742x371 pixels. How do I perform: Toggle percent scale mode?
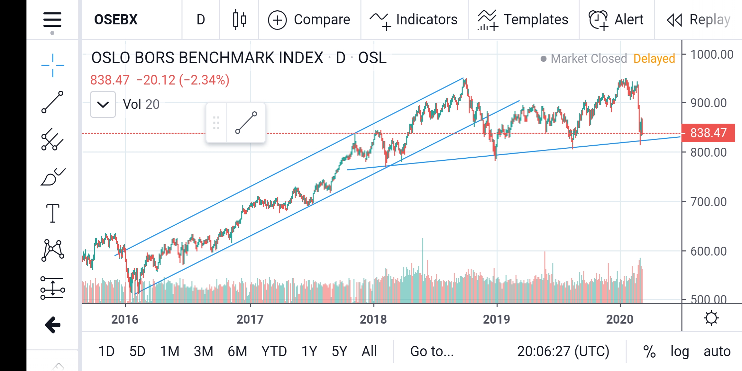click(649, 351)
